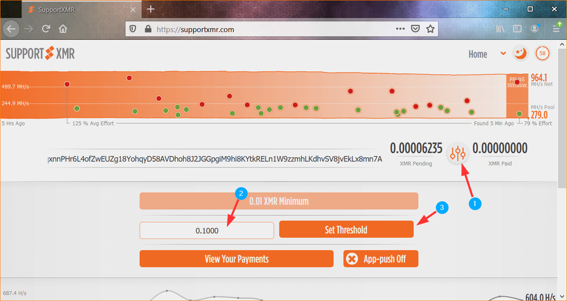Go forward with the browser arrow

[29, 29]
